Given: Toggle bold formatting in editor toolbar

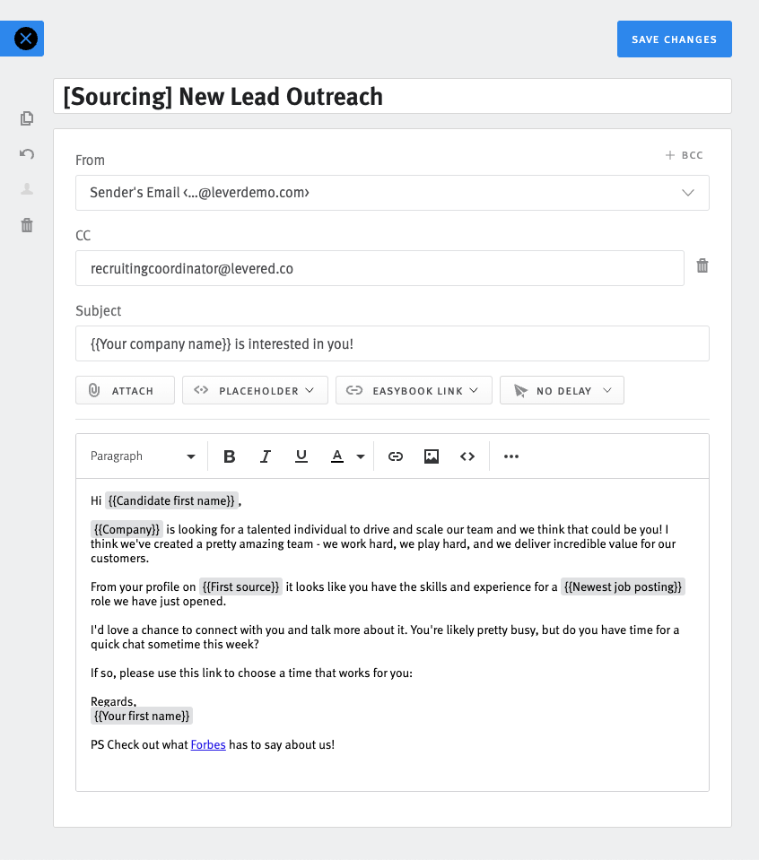Looking at the screenshot, I should click(x=229, y=456).
